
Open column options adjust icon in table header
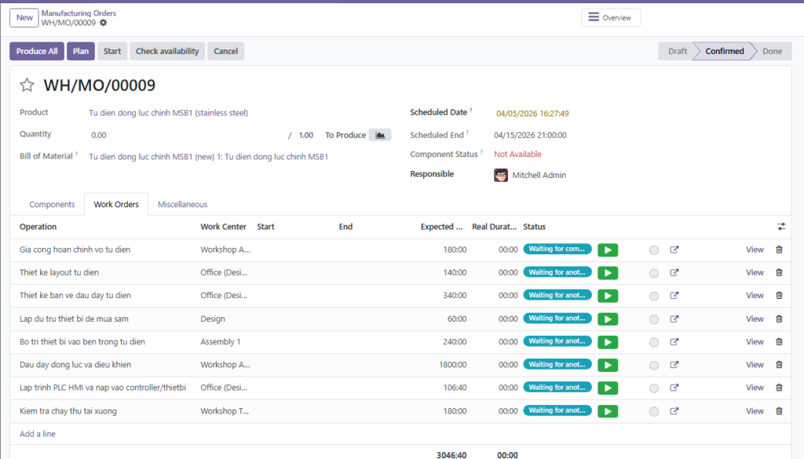[781, 227]
